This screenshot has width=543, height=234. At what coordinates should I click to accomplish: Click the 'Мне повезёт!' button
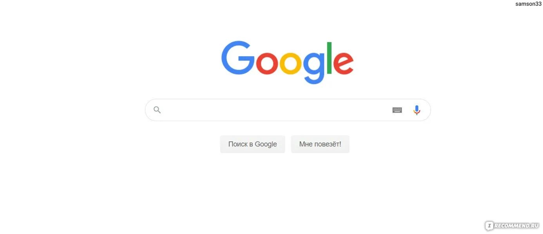(320, 144)
